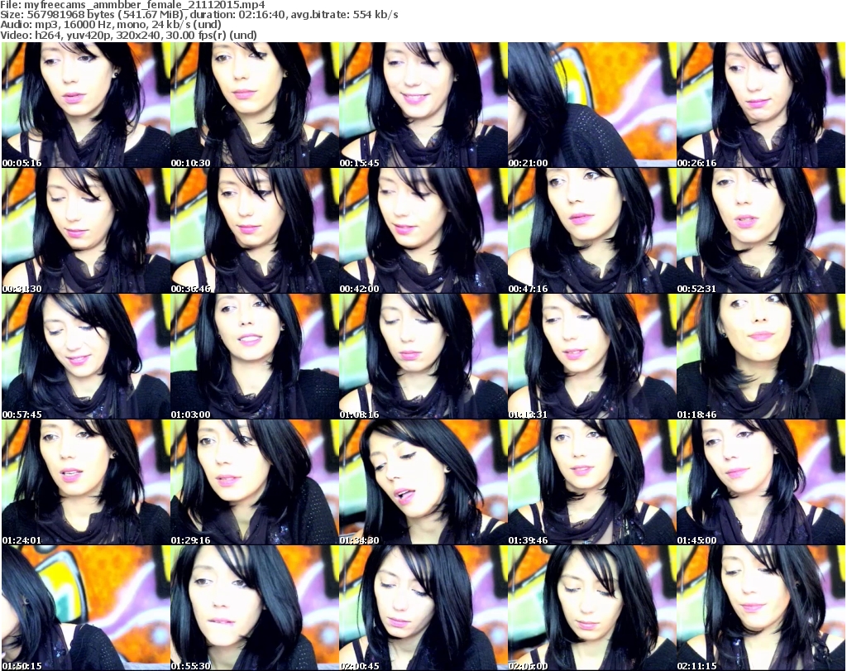
Task: Choose the frame stamped 01:45:00
Action: 761,482
